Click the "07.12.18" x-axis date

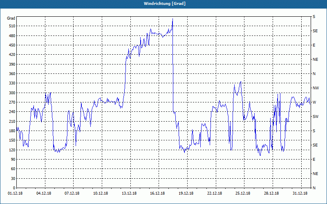[72, 193]
